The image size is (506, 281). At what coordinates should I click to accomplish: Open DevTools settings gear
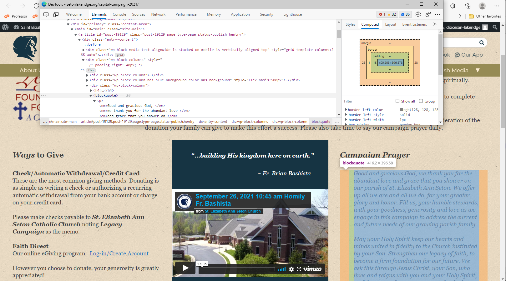(x=418, y=14)
